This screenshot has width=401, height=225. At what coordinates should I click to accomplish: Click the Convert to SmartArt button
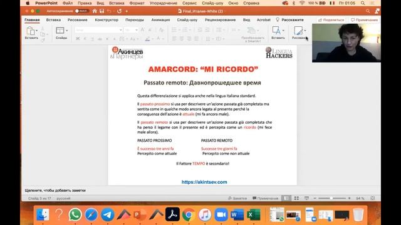click(253, 34)
